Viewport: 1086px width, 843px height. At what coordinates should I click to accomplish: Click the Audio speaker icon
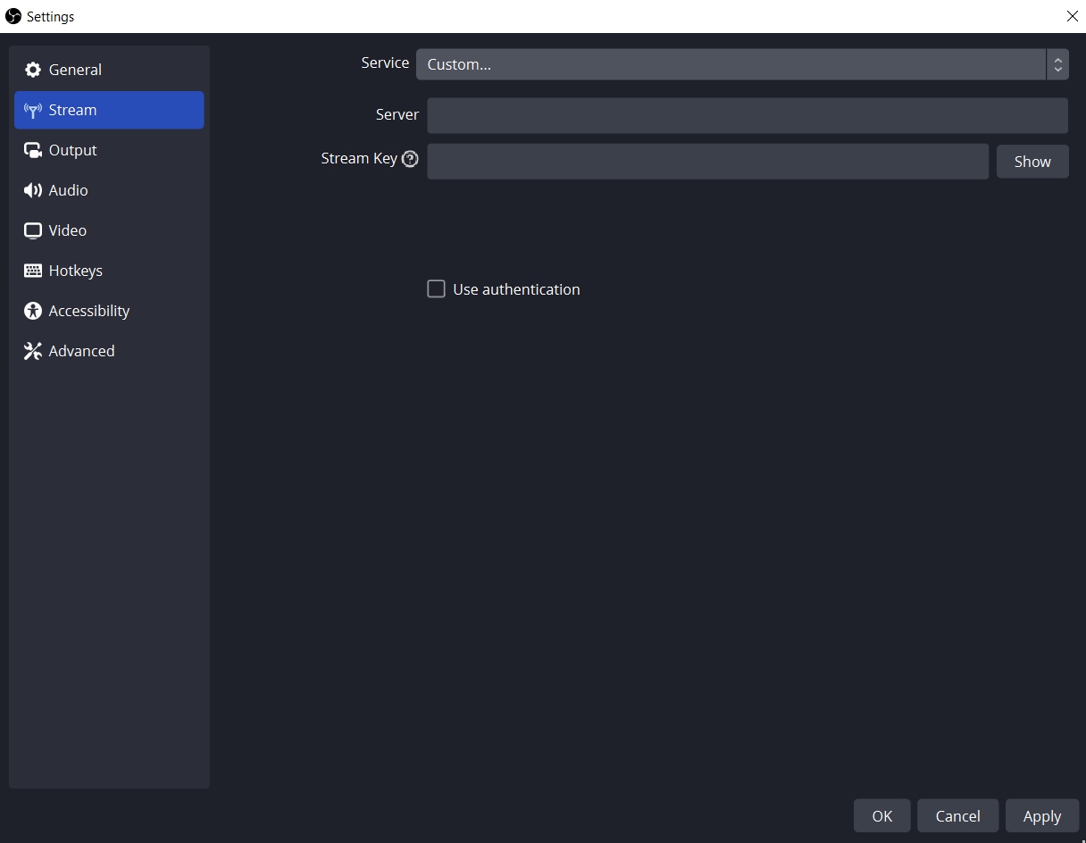point(32,190)
